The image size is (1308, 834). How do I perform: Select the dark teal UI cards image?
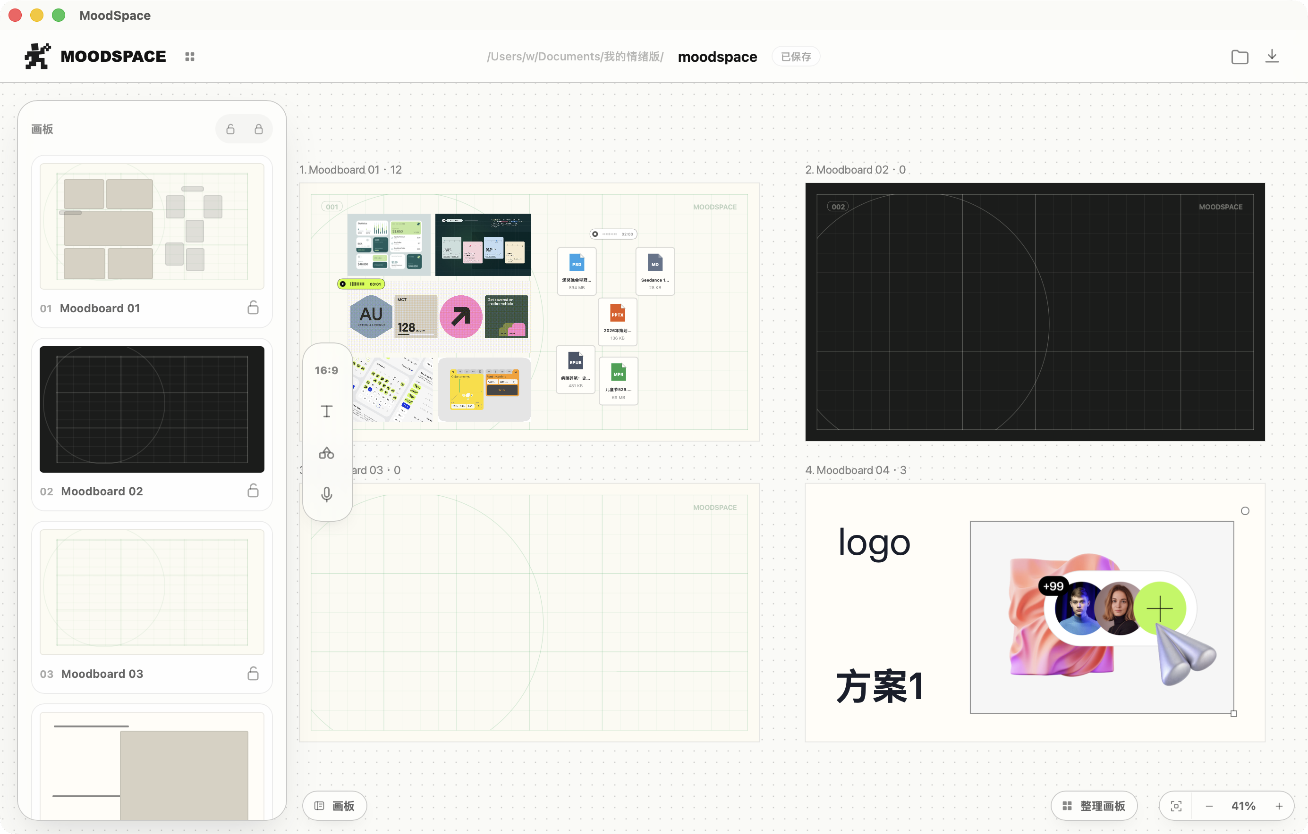(x=483, y=244)
